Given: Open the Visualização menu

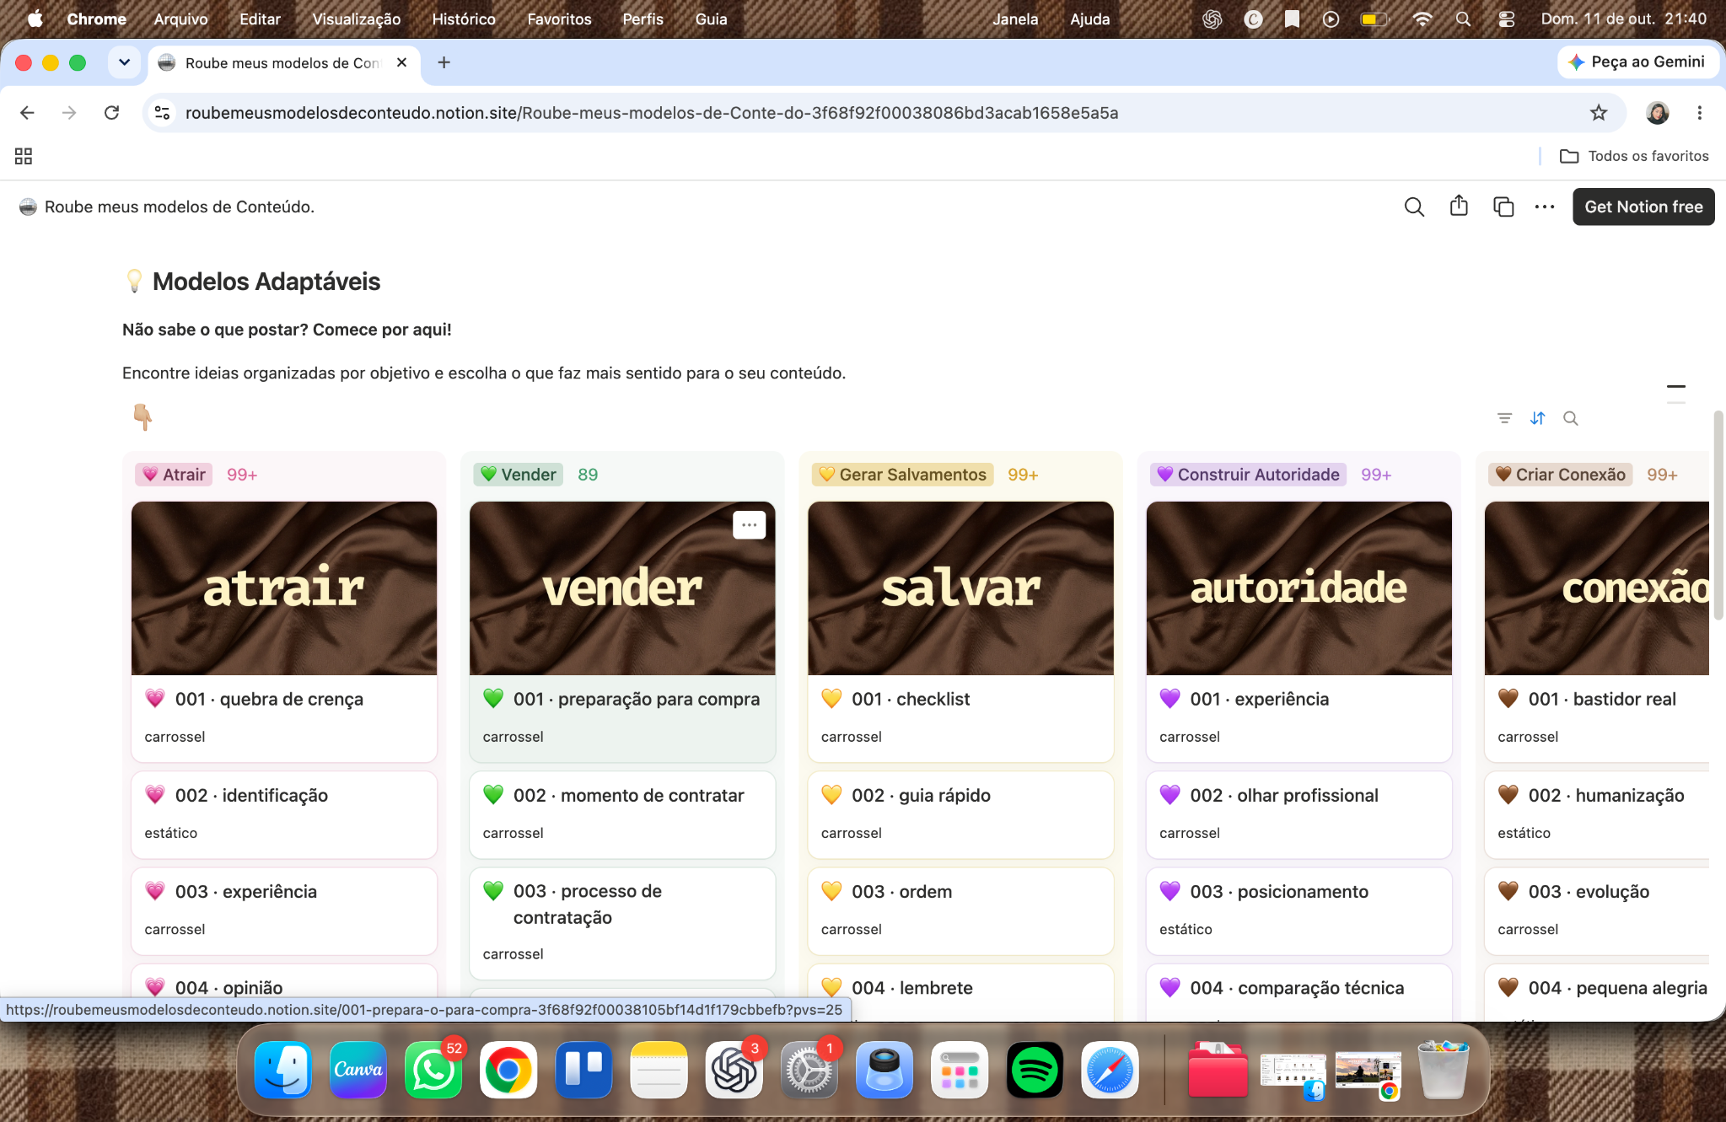Looking at the screenshot, I should pyautogui.click(x=356, y=19).
